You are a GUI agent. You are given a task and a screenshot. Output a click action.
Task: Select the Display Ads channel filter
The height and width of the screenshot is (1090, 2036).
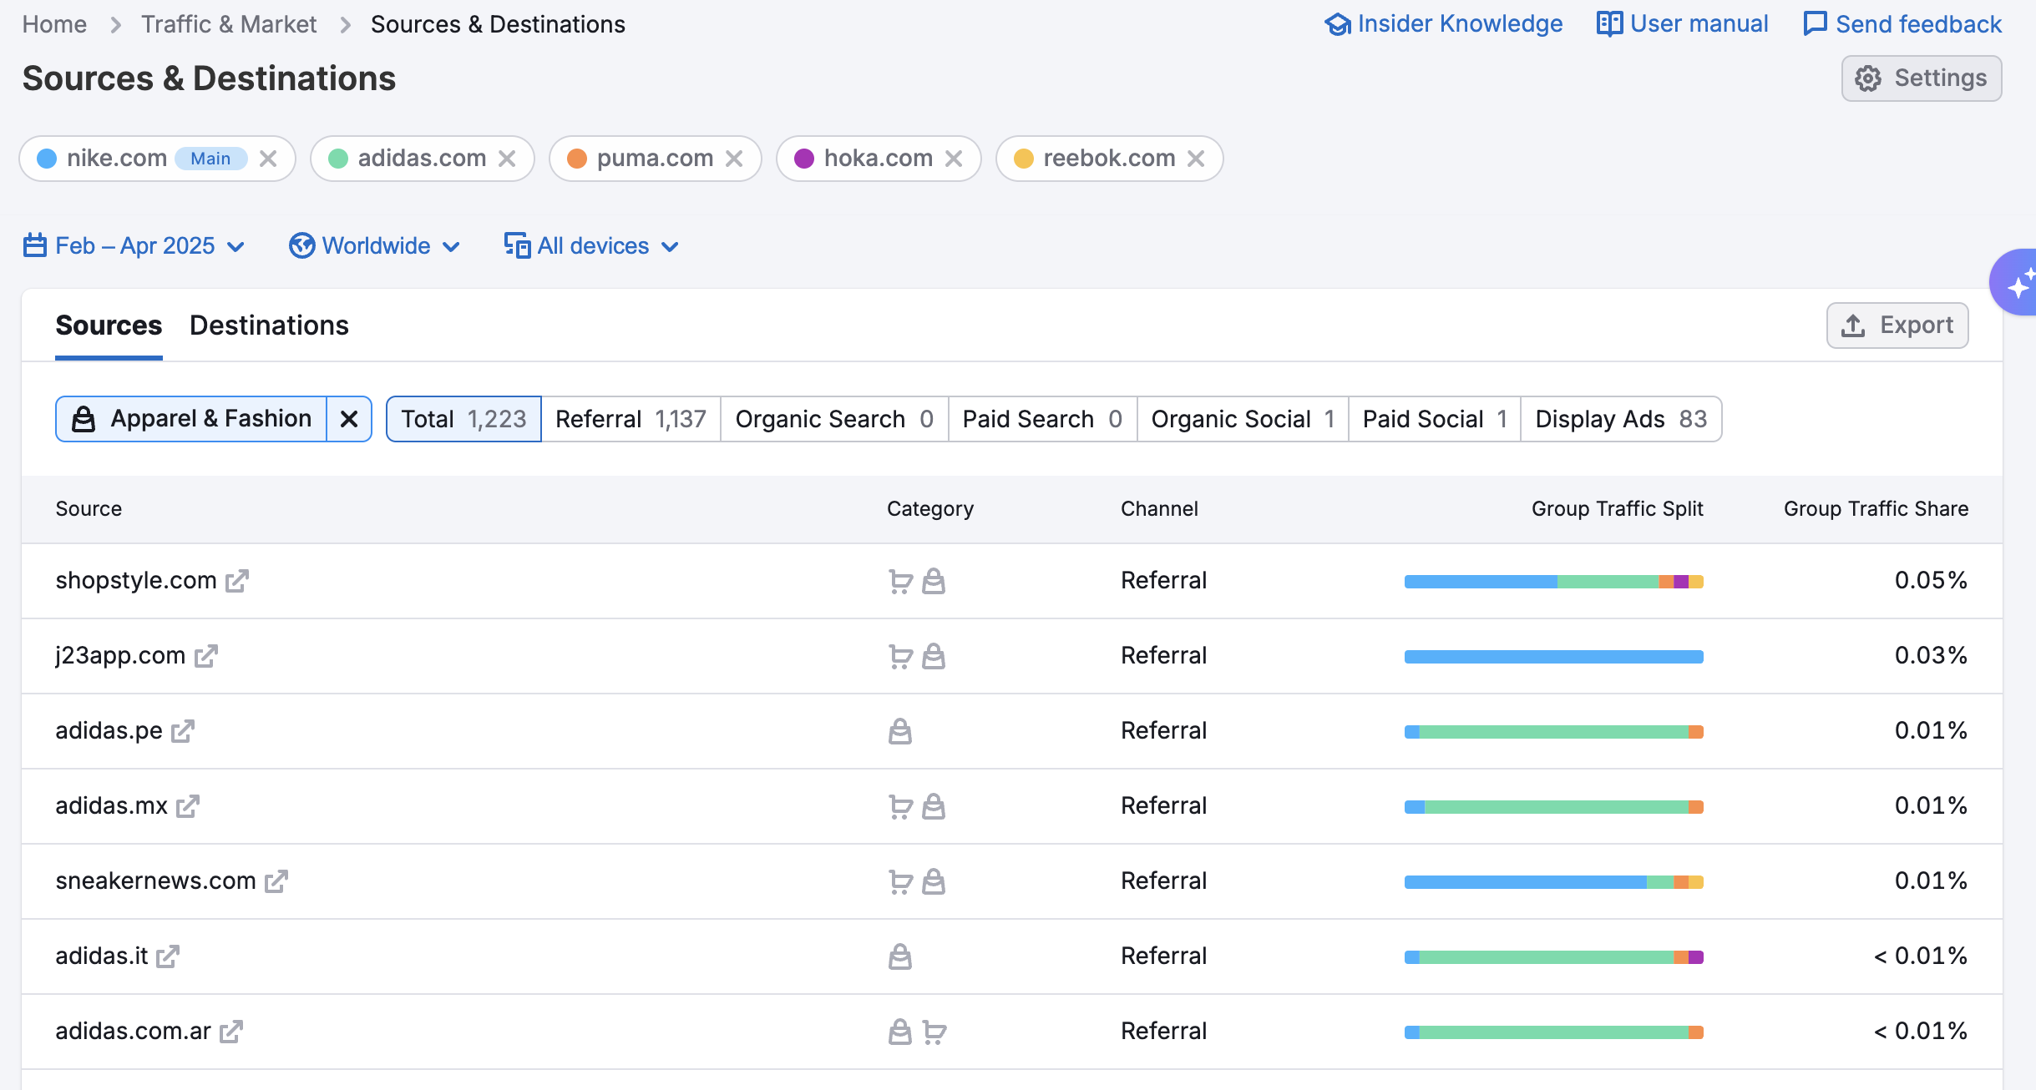point(1620,419)
